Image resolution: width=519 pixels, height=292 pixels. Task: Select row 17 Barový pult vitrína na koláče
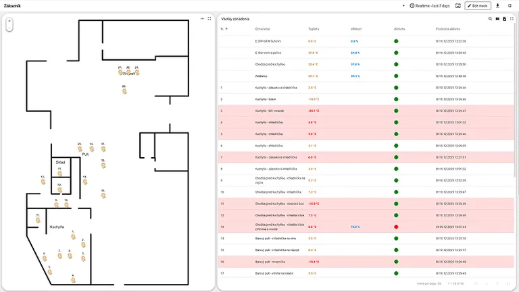[x=366, y=273]
